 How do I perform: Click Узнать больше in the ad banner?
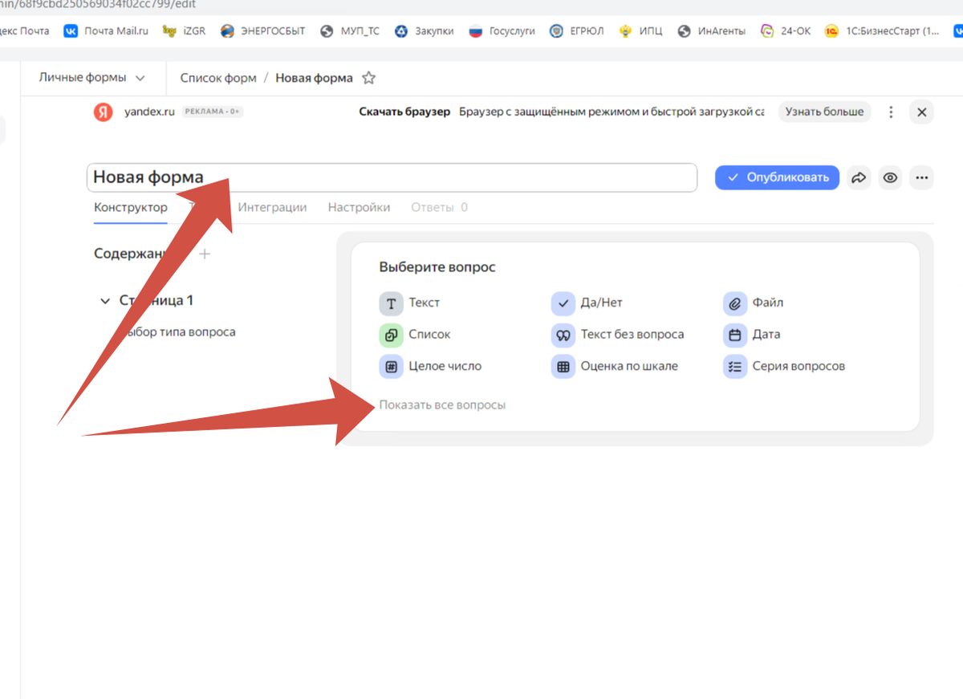click(824, 112)
